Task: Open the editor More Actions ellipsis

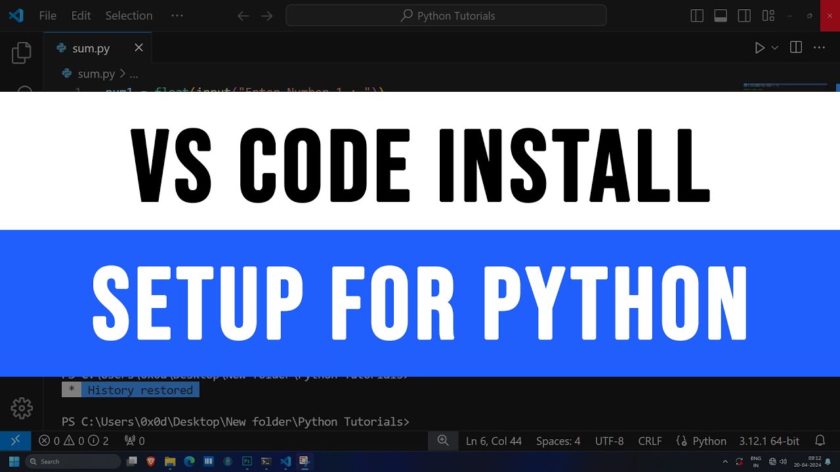Action: point(819,47)
